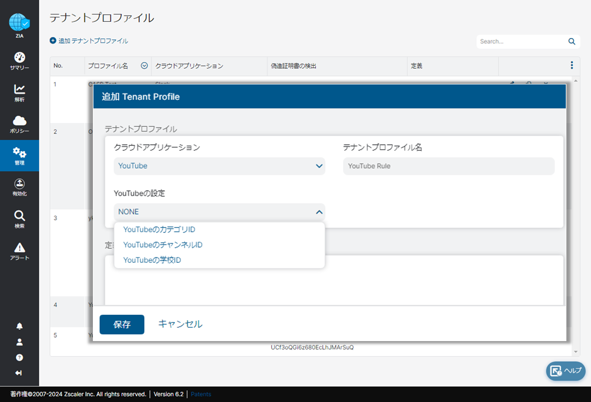Click 追加 テナントプロファイル link
591x402 pixels.
pos(93,41)
